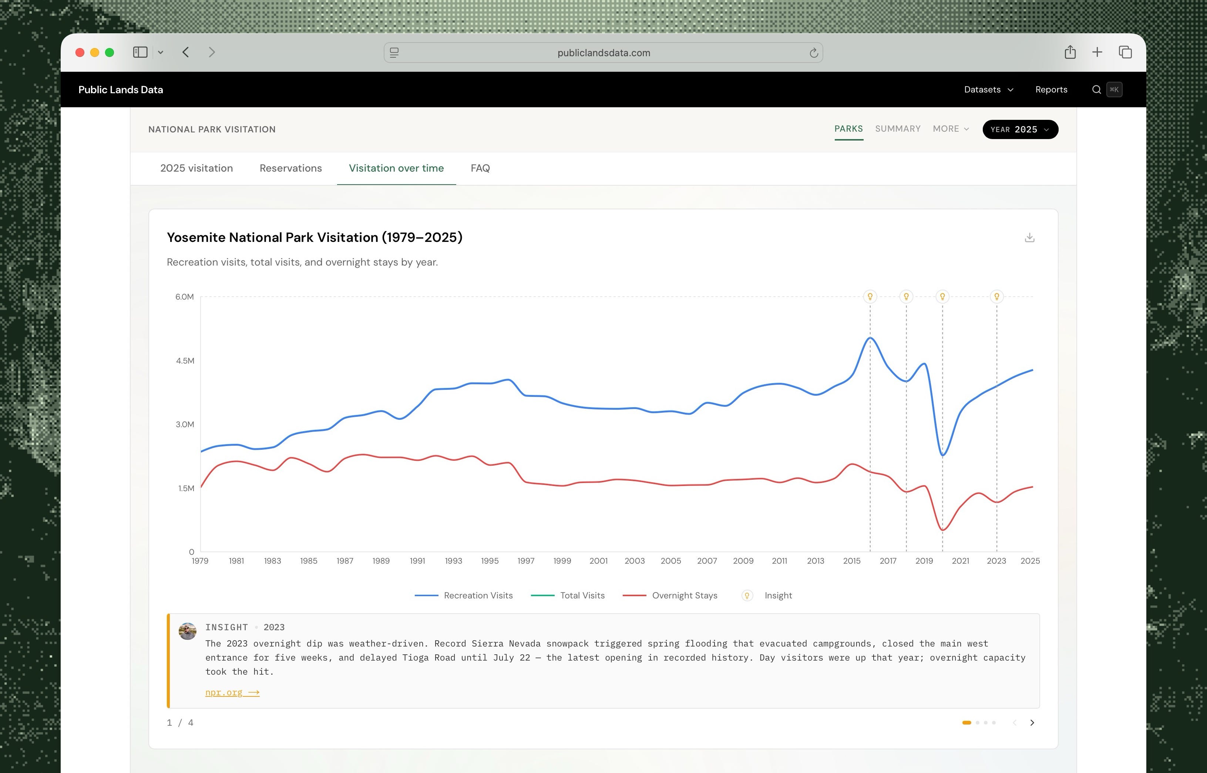Switch to the Reservations tab
The height and width of the screenshot is (773, 1207).
click(x=291, y=168)
